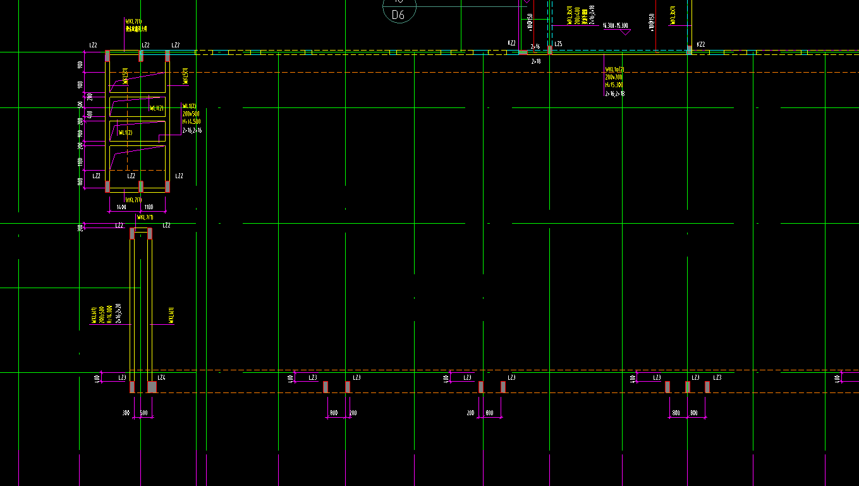Select the 16.300~15.300 elevation annotation

[615, 26]
